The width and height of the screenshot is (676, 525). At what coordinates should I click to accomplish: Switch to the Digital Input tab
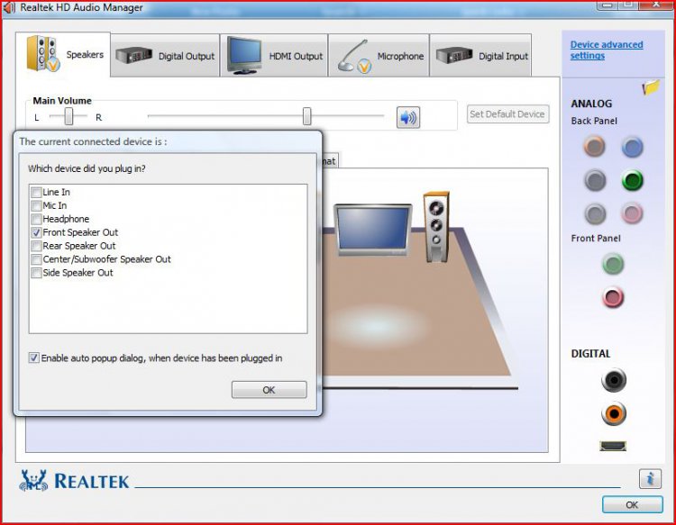[x=480, y=56]
